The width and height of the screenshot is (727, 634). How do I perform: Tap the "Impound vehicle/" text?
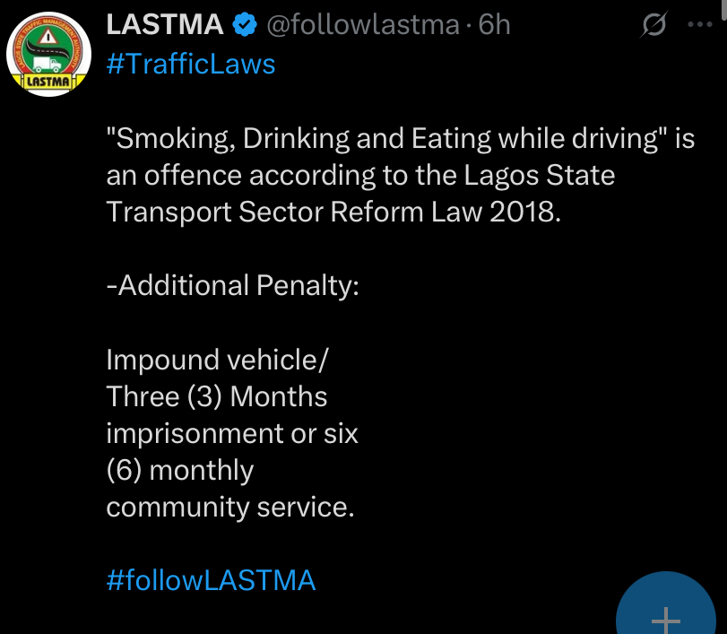point(218,360)
